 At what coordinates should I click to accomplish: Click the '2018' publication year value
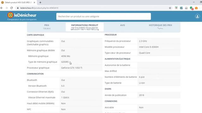click(141, 95)
